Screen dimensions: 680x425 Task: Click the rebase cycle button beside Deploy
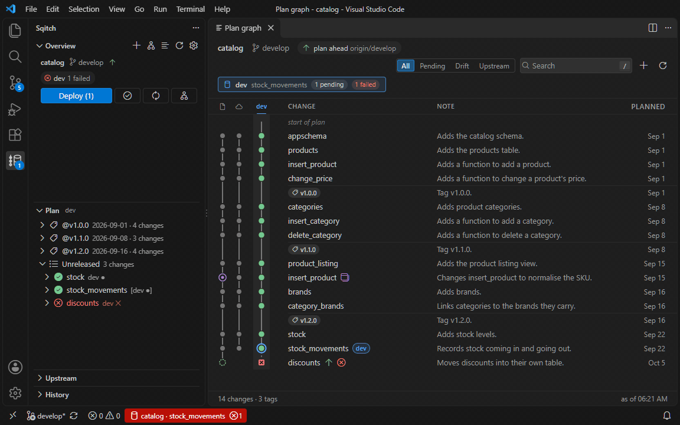156,96
